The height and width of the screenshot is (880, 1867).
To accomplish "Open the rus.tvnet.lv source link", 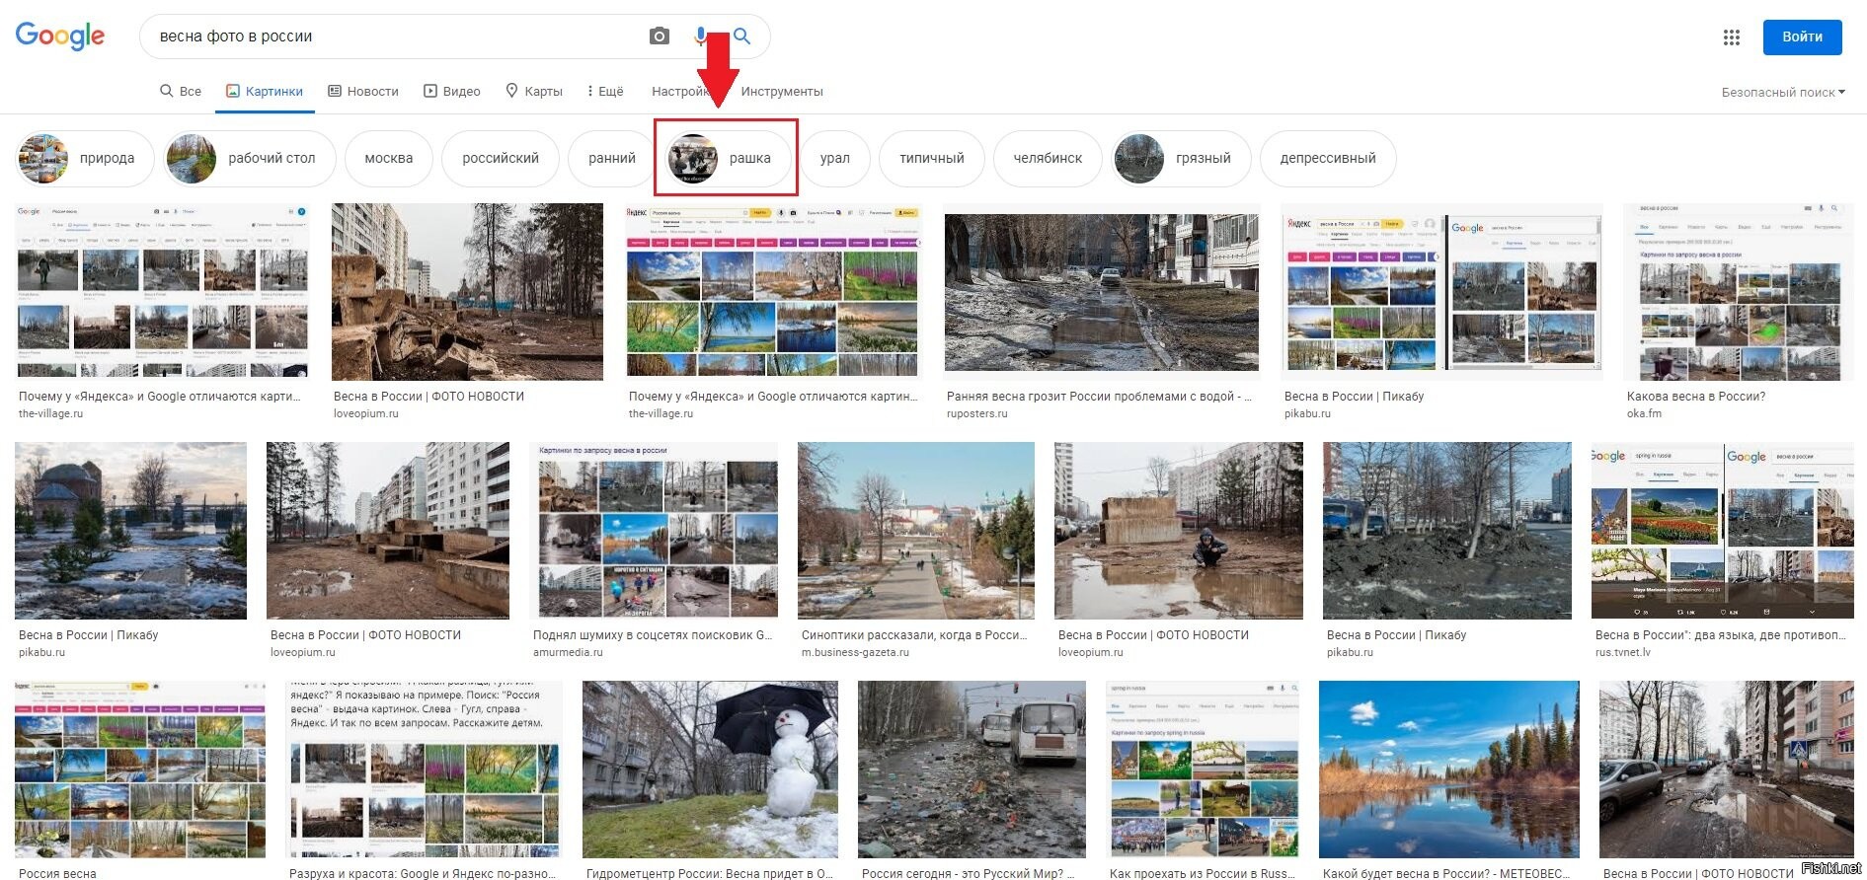I will [x=1622, y=652].
